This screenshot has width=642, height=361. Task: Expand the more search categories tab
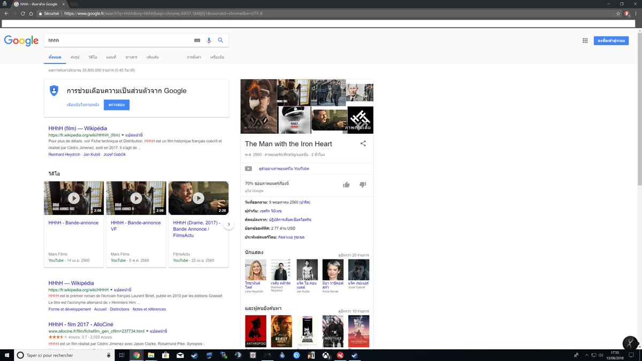click(152, 57)
